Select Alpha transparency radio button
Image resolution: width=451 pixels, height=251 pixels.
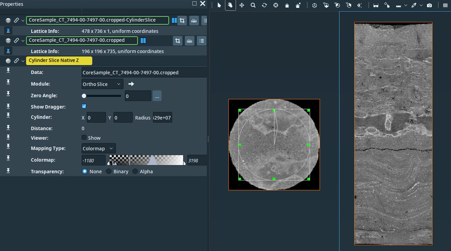[x=135, y=172]
